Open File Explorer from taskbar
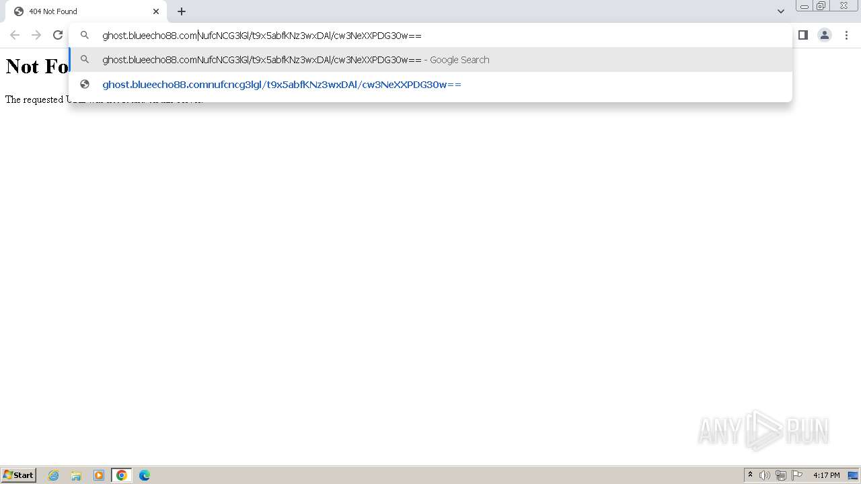 tap(76, 475)
